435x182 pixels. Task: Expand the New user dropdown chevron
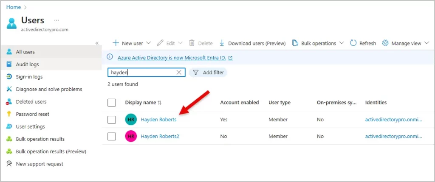(x=148, y=43)
